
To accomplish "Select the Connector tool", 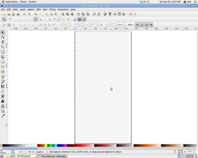I will [x=3, y=106].
